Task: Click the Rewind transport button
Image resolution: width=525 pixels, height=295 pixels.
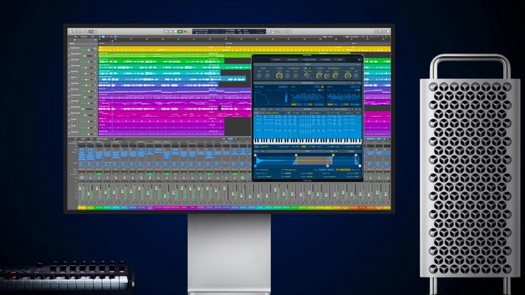Action: (166, 32)
